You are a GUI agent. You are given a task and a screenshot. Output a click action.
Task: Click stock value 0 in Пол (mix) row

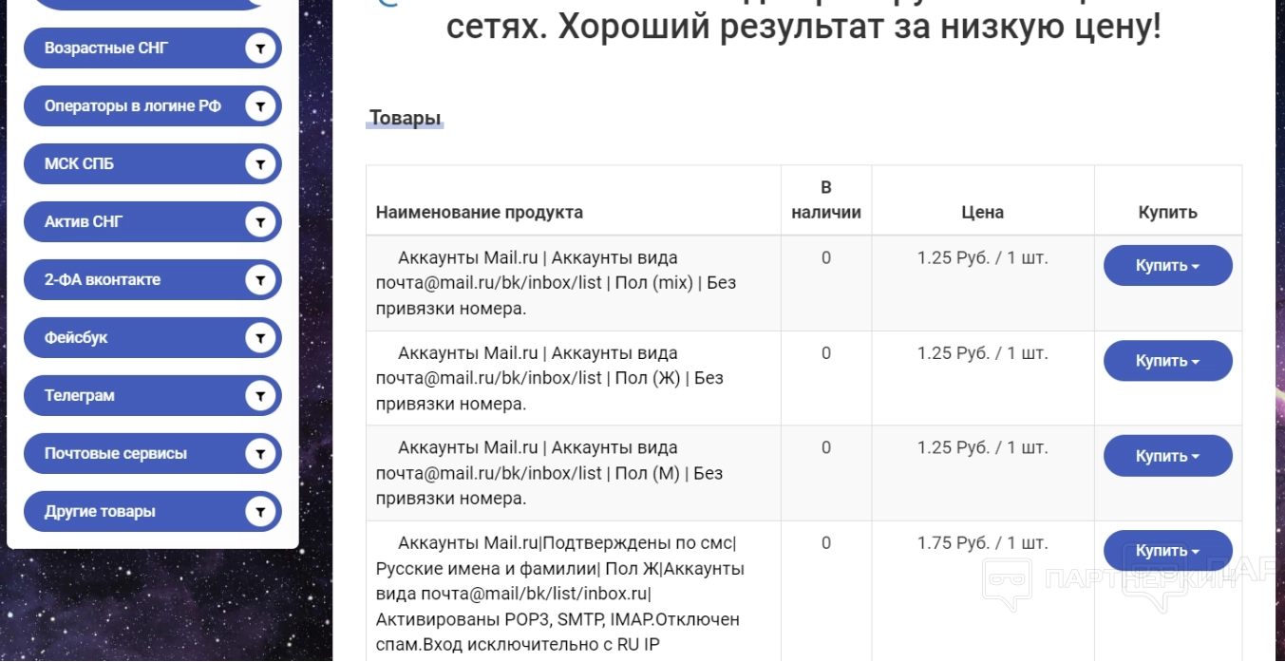point(826,257)
